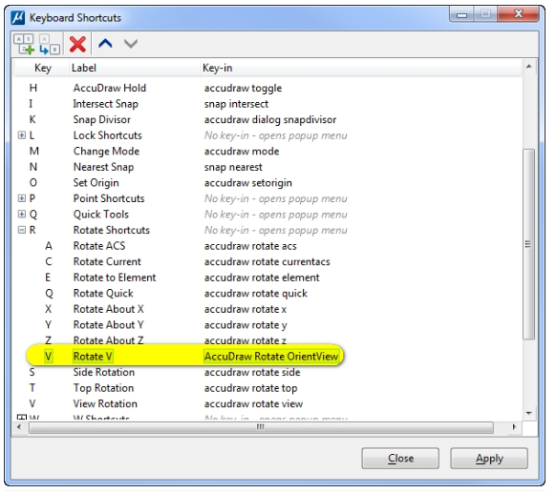Viewport: 556px width, 493px height.
Task: Click the AccuDraw Rotate OrientView key-in field
Action: (271, 357)
